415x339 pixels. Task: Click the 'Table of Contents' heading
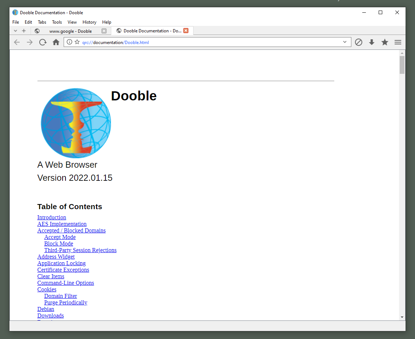point(69,207)
